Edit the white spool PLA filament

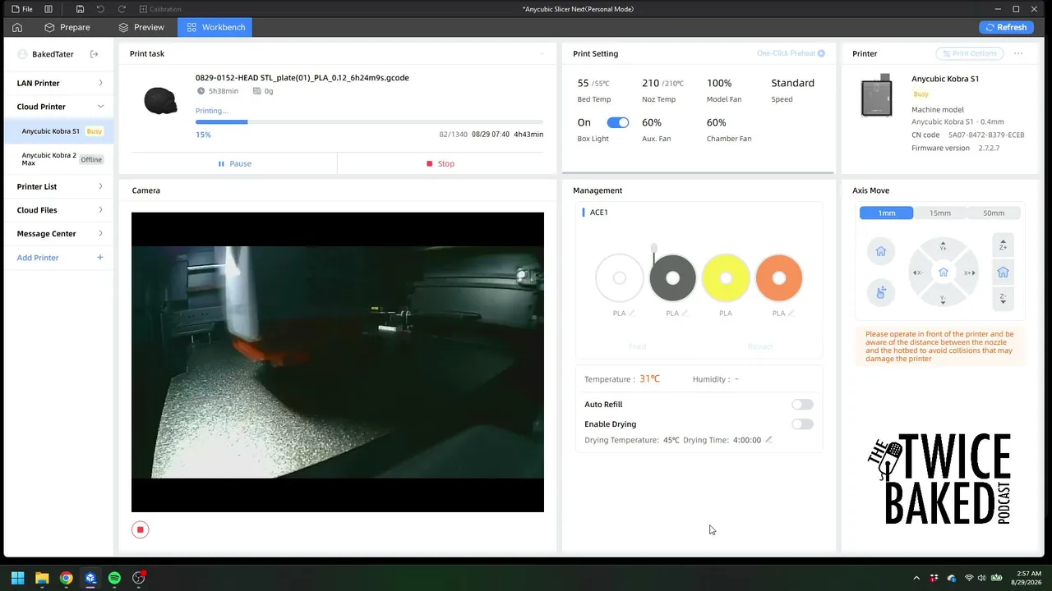(631, 313)
